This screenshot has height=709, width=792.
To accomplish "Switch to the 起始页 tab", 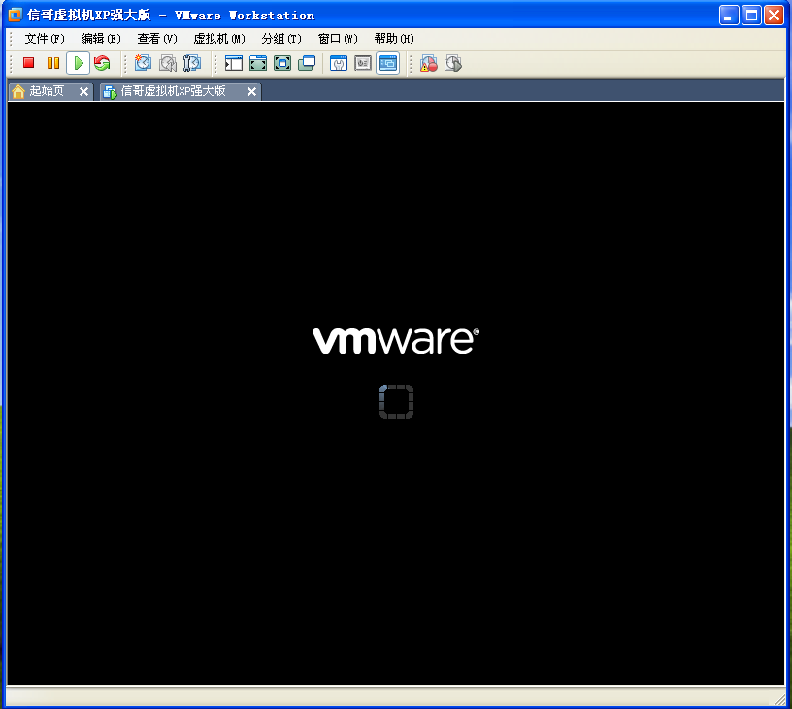I will (x=50, y=91).
